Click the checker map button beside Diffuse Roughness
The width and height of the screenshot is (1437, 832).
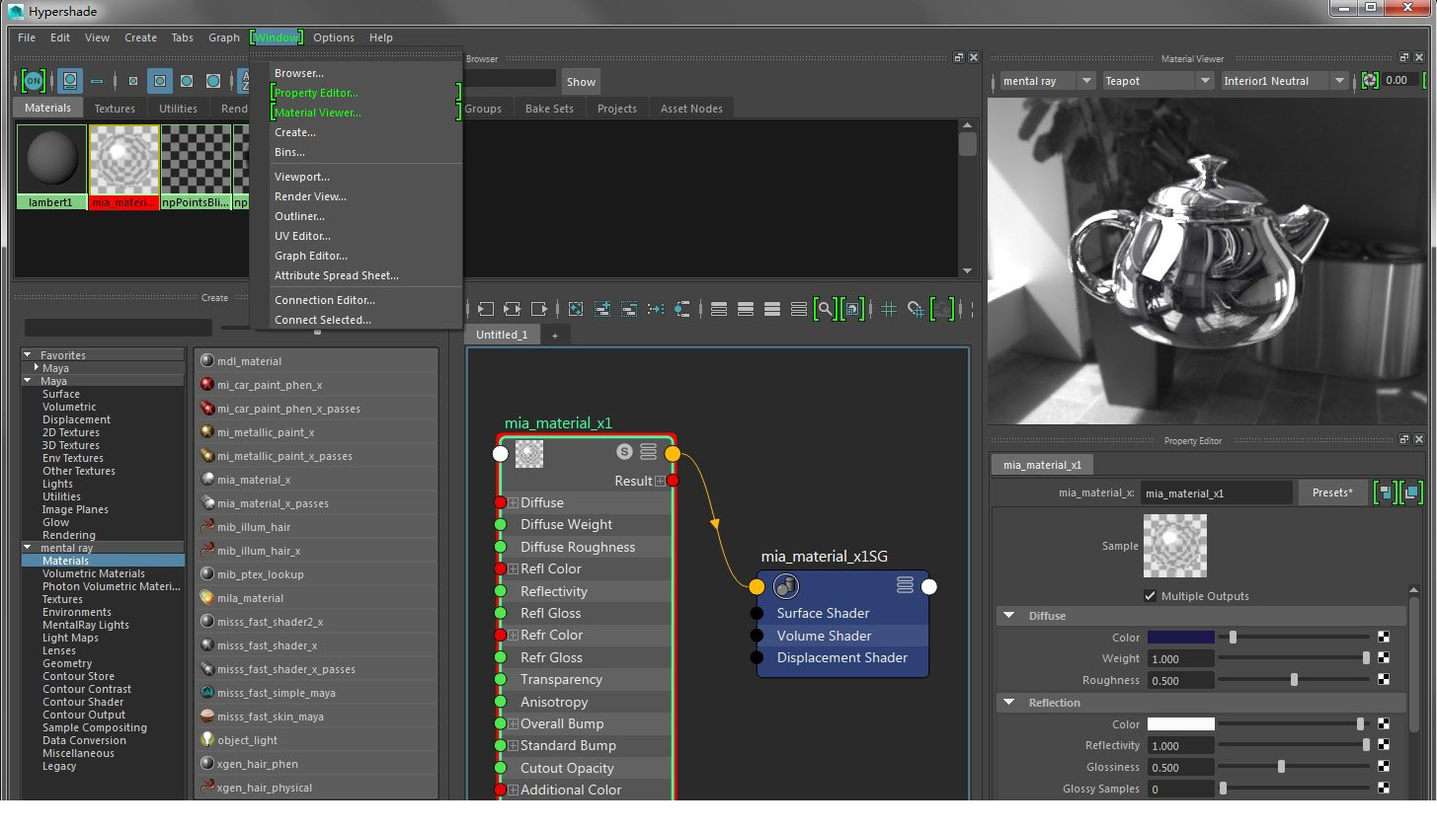point(1384,680)
